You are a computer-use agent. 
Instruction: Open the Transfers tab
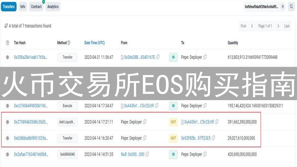tap(9, 7)
